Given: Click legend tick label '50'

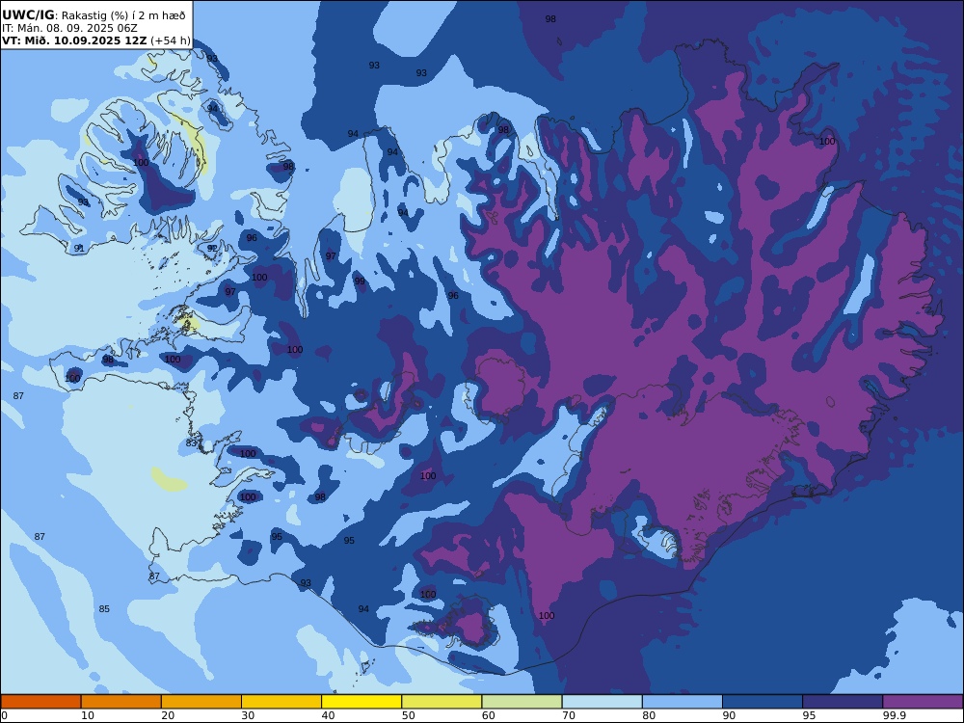Looking at the screenshot, I should pyautogui.click(x=408, y=715).
